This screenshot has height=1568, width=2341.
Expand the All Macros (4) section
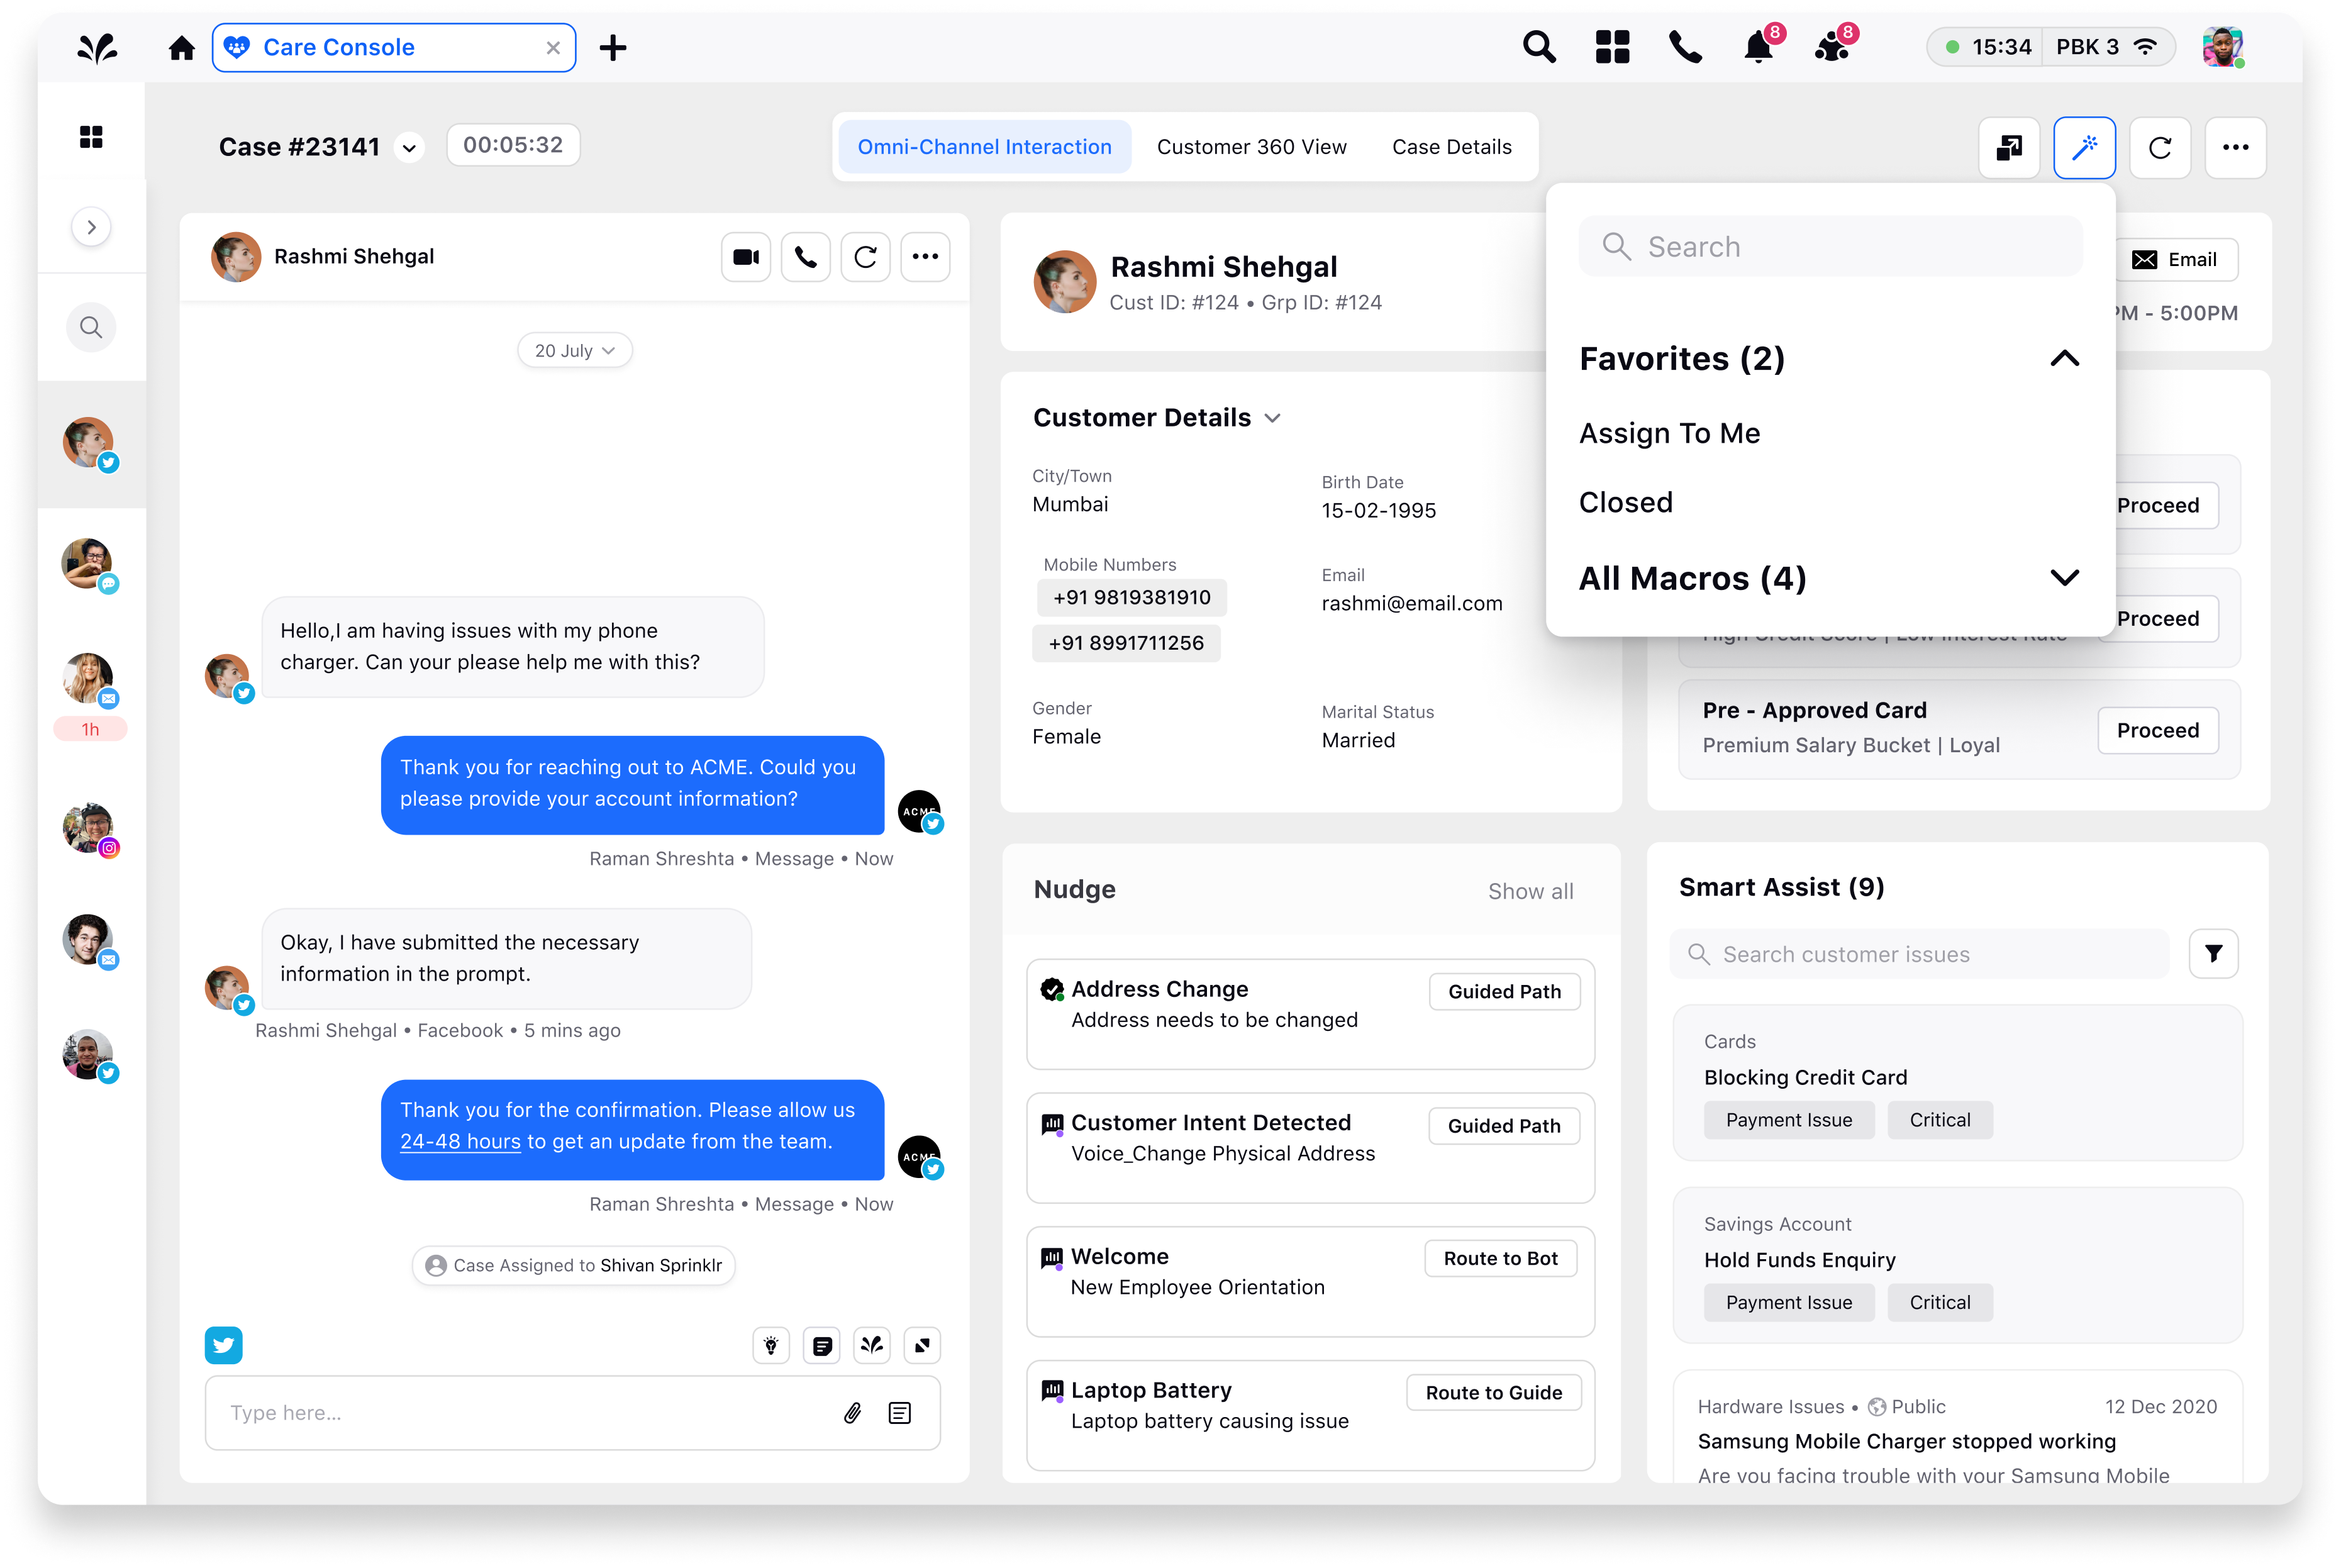click(x=2064, y=578)
